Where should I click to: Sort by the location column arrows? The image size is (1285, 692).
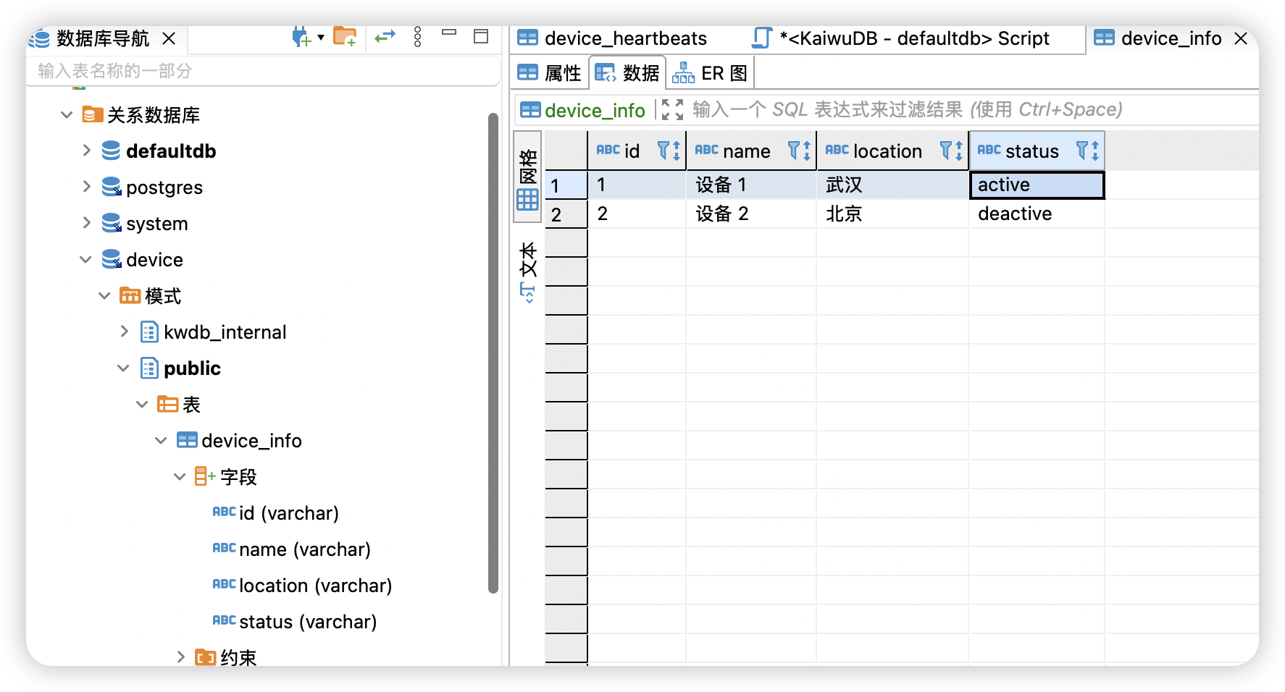[959, 151]
